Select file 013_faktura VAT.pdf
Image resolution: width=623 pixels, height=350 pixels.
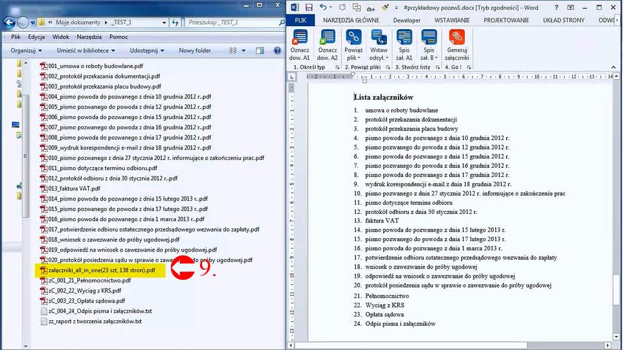[71, 188]
